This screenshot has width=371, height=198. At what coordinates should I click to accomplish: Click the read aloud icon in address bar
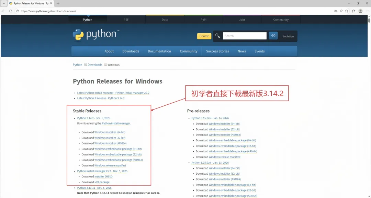click(x=341, y=11)
